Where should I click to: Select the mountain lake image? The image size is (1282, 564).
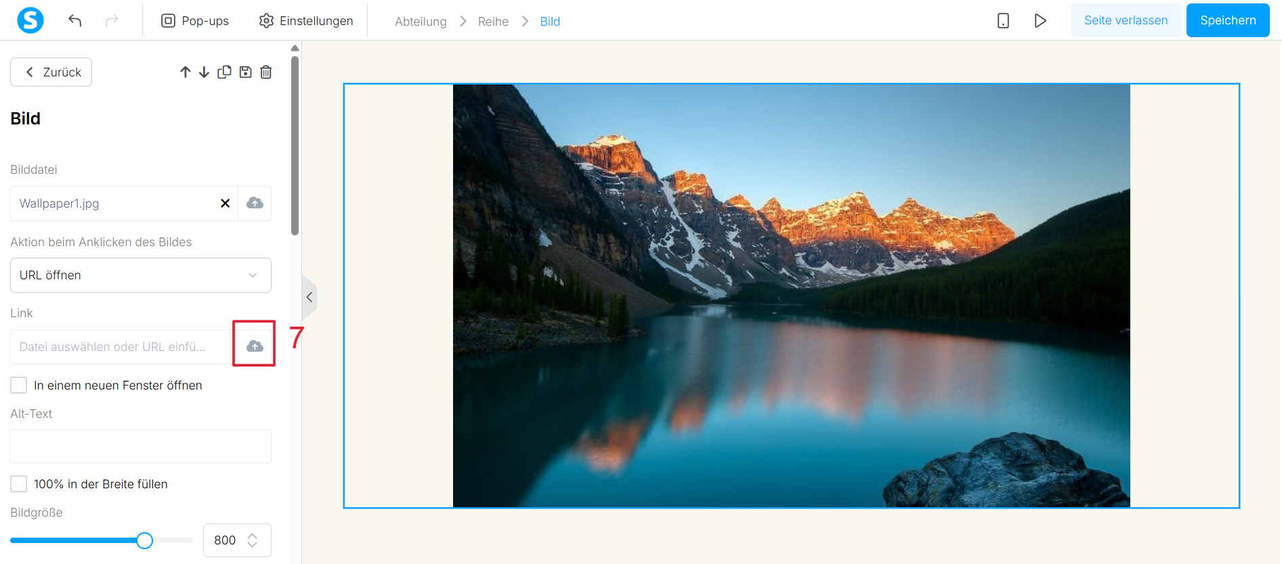coord(791,296)
